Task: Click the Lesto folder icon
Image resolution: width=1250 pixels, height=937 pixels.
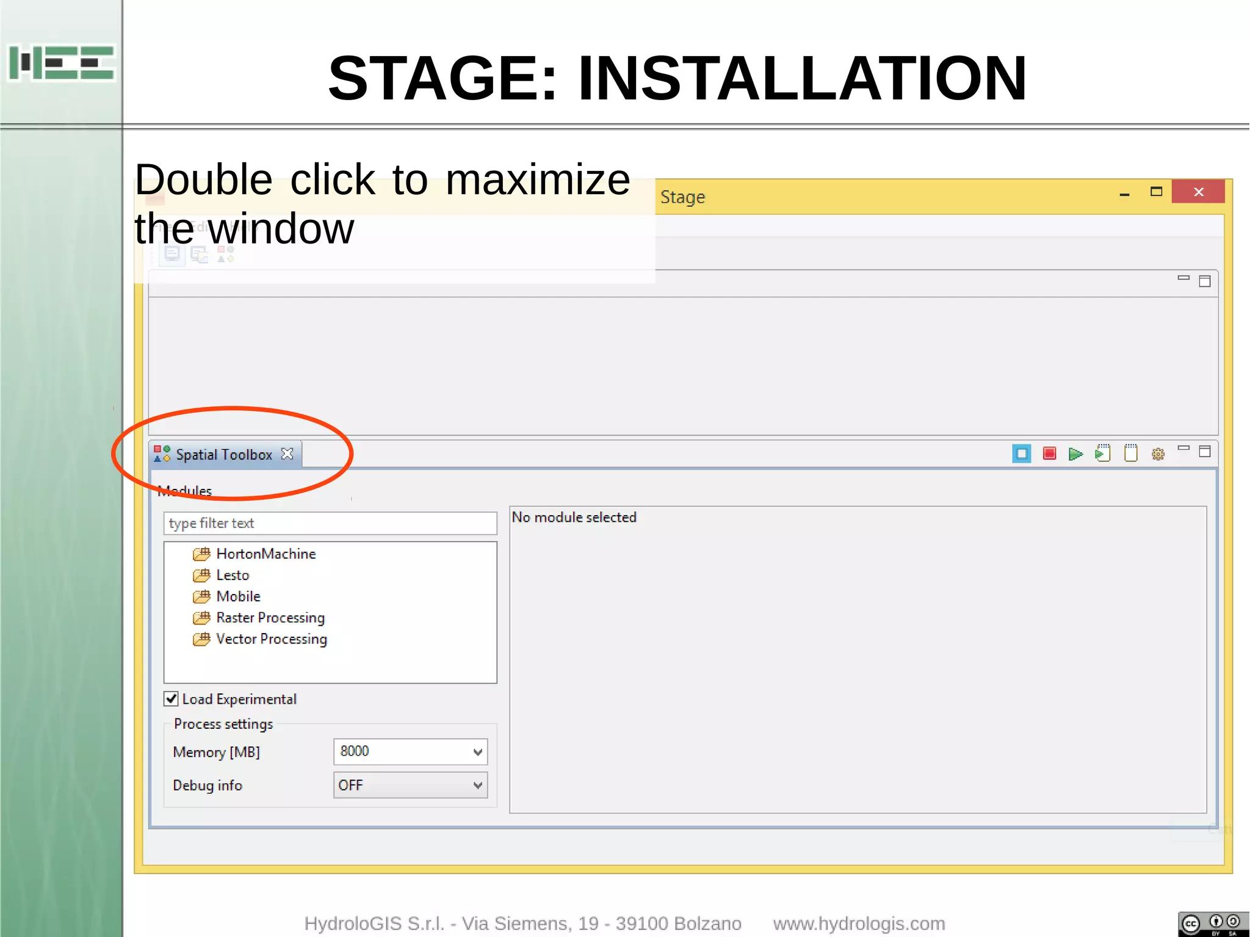Action: (x=201, y=575)
